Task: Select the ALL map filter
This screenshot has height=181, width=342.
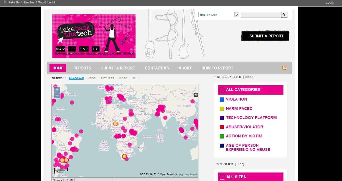Action: [x=135, y=78]
